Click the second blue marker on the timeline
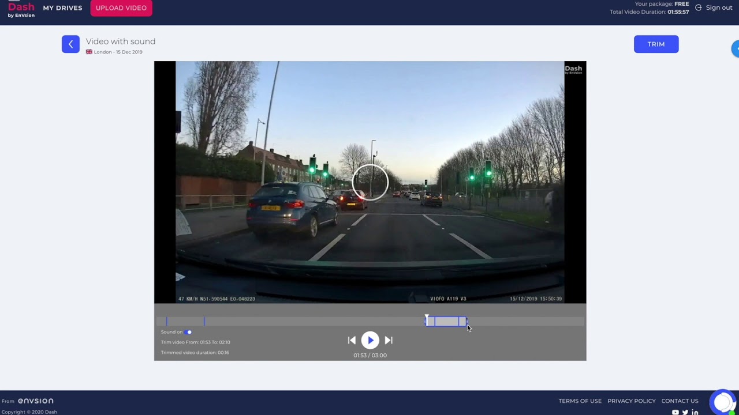Viewport: 739px width, 415px height. [204, 322]
